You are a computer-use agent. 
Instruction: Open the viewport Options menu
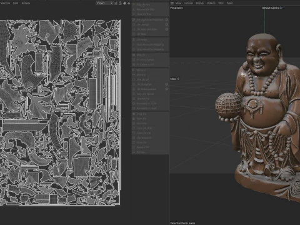click(211, 3)
